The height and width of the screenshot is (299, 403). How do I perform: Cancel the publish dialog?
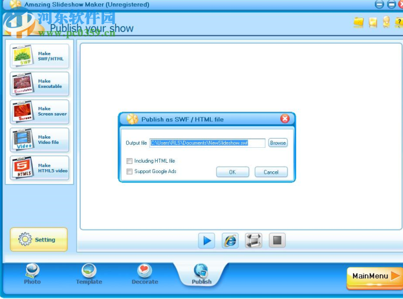click(x=271, y=172)
